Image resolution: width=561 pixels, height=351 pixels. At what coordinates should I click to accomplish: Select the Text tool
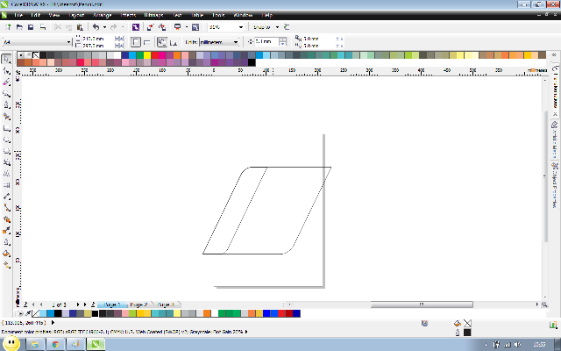pyautogui.click(x=6, y=174)
